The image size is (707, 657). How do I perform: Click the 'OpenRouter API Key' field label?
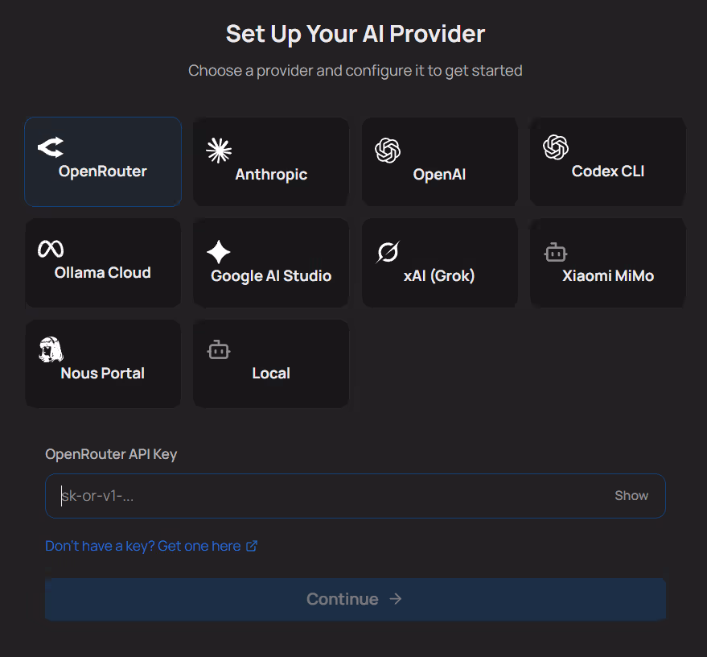point(111,454)
